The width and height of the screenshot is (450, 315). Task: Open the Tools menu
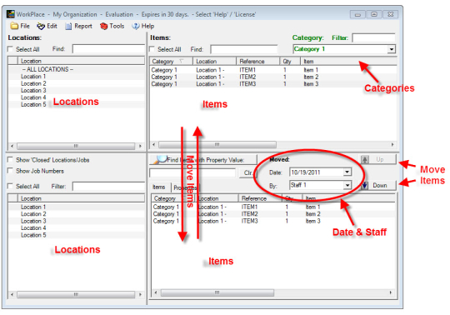pos(112,27)
